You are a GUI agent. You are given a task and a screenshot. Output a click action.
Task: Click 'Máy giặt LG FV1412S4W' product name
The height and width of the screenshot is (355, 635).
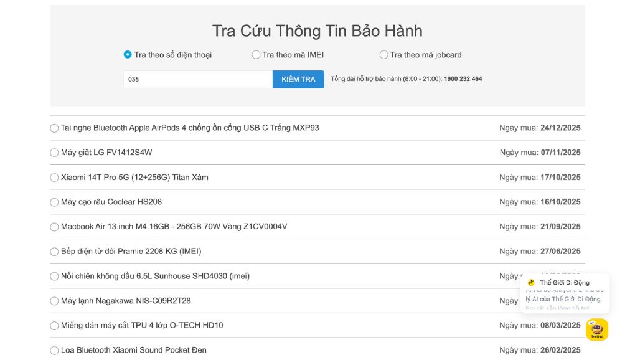coord(106,153)
